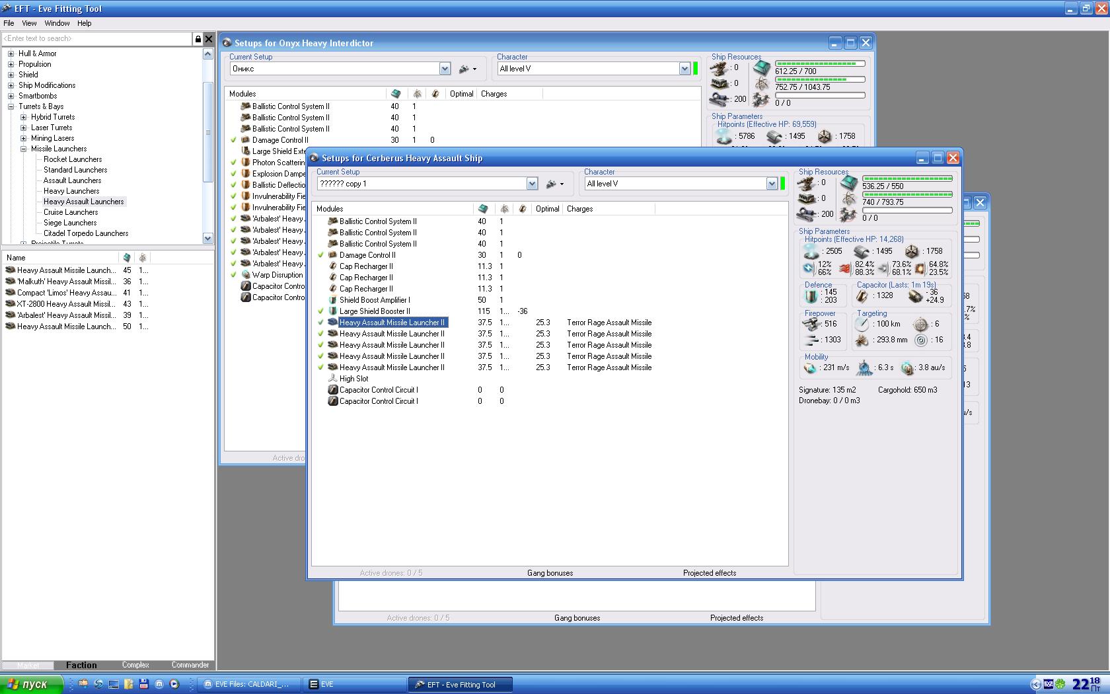Click the structure hitpoints icon beside 1758 in Cerberus
Image resolution: width=1110 pixels, height=694 pixels.
click(x=912, y=251)
